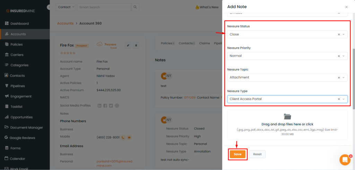Image resolution: width=355 pixels, height=170 pixels.
Task: Edit account with pencil icon
Action: (x=128, y=45)
